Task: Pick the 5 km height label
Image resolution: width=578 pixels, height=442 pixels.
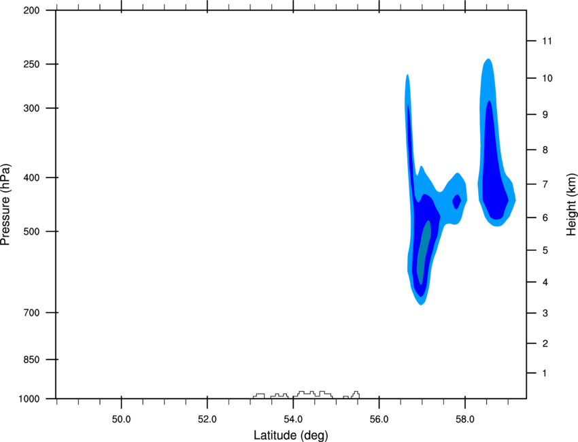Action: pyautogui.click(x=545, y=250)
